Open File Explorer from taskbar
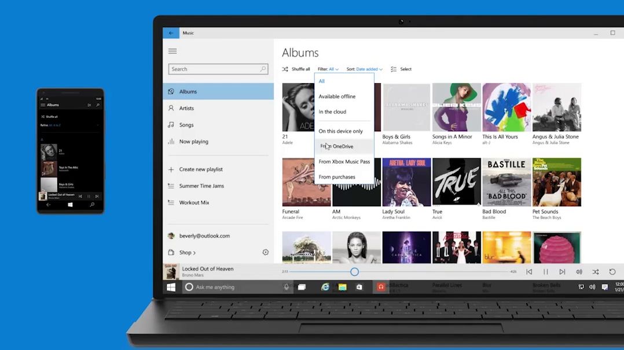 pyautogui.click(x=342, y=287)
